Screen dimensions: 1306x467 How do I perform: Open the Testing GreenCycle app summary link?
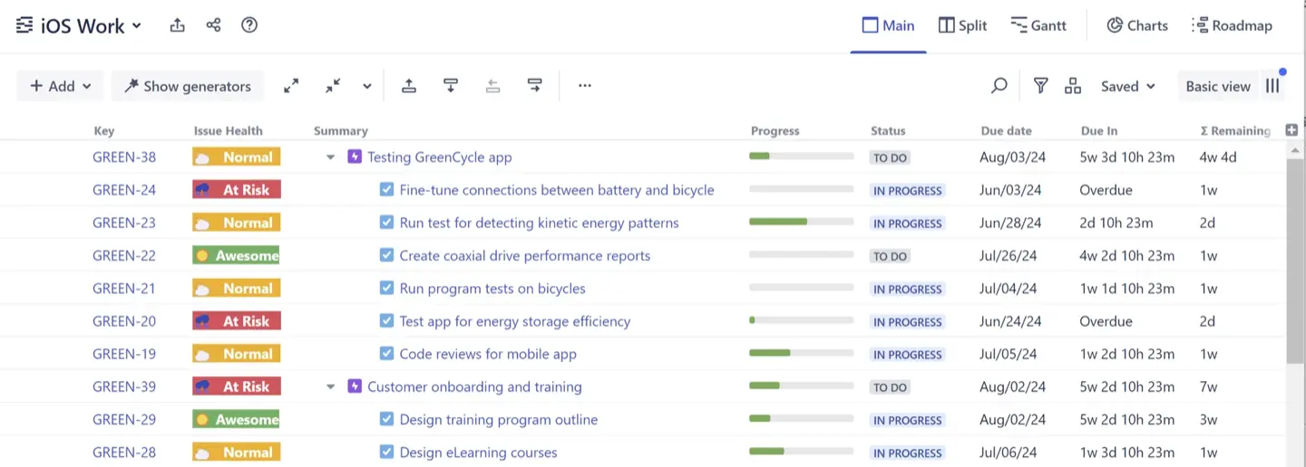point(440,157)
